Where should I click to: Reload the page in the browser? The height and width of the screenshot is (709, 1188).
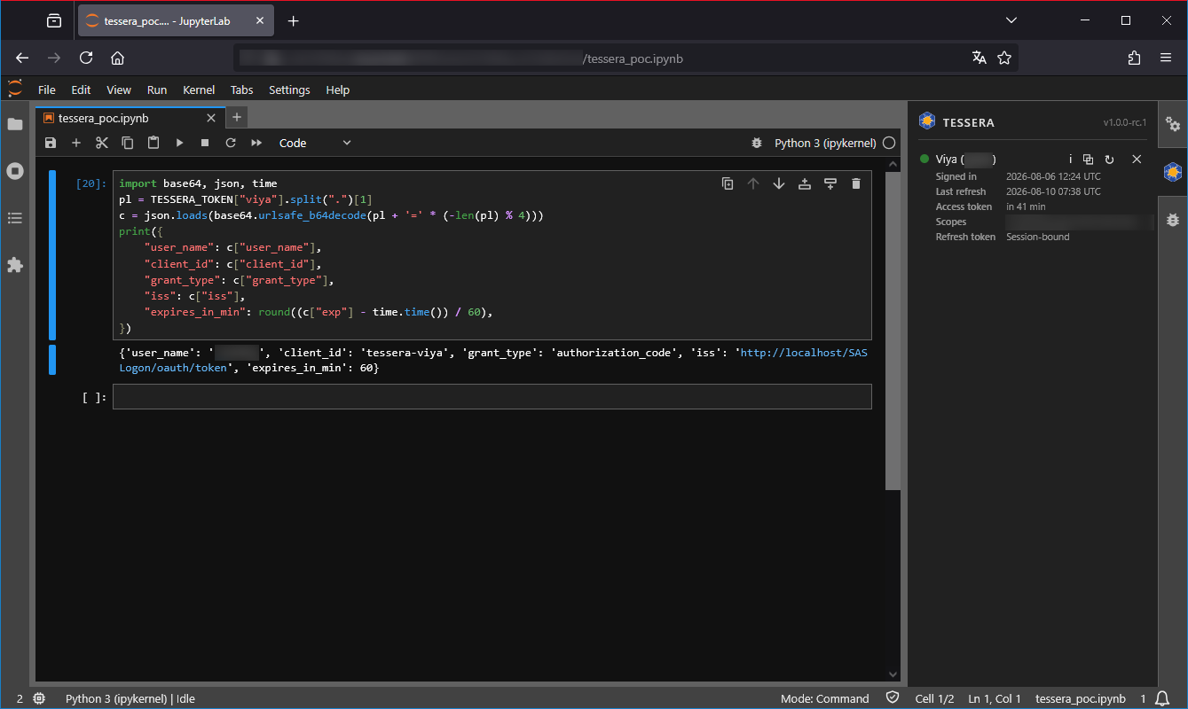click(x=86, y=58)
